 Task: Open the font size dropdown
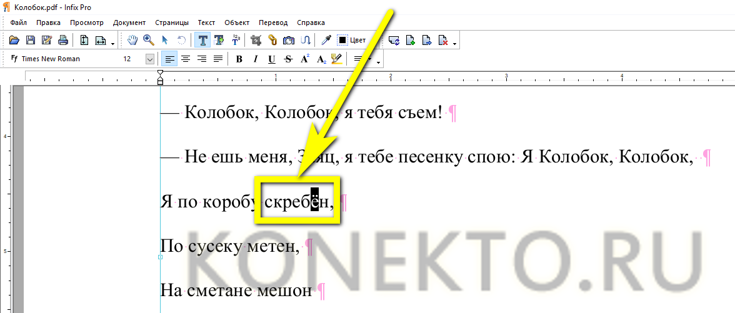pos(150,59)
